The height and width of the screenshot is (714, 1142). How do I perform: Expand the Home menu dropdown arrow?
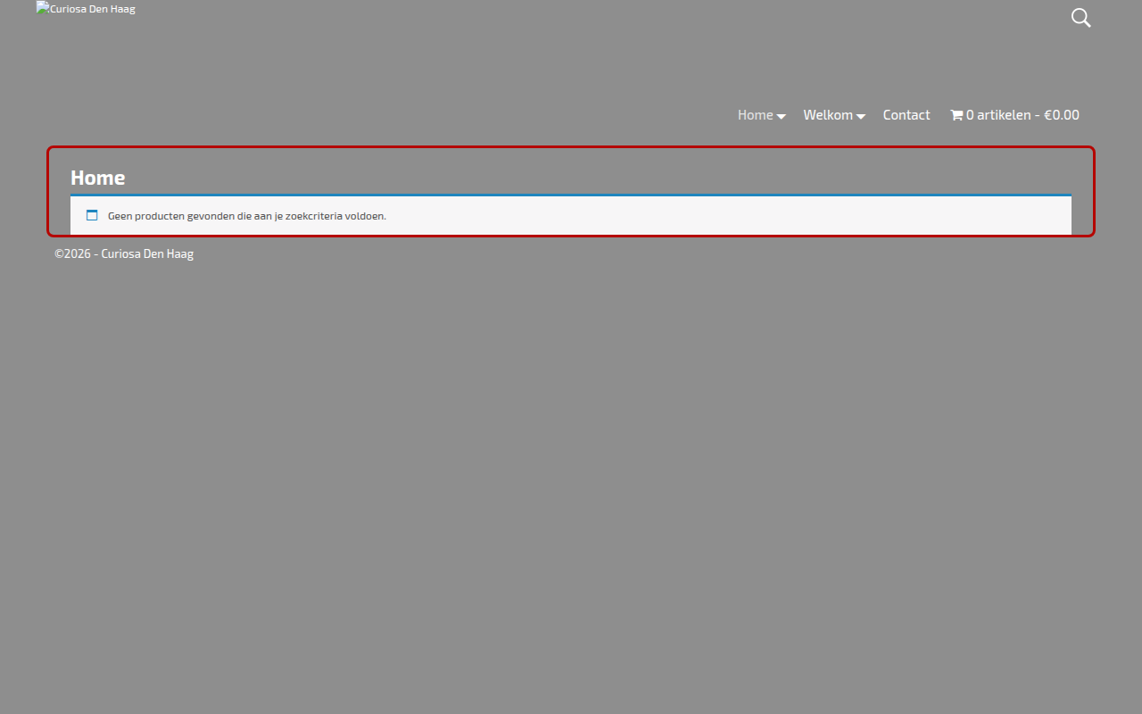pyautogui.click(x=782, y=116)
